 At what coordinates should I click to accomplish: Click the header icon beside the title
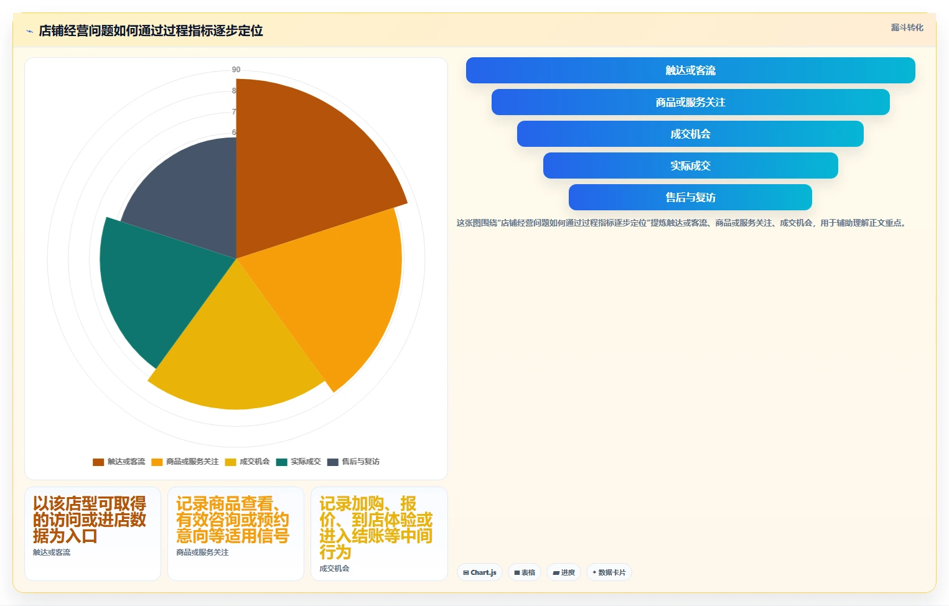click(29, 31)
